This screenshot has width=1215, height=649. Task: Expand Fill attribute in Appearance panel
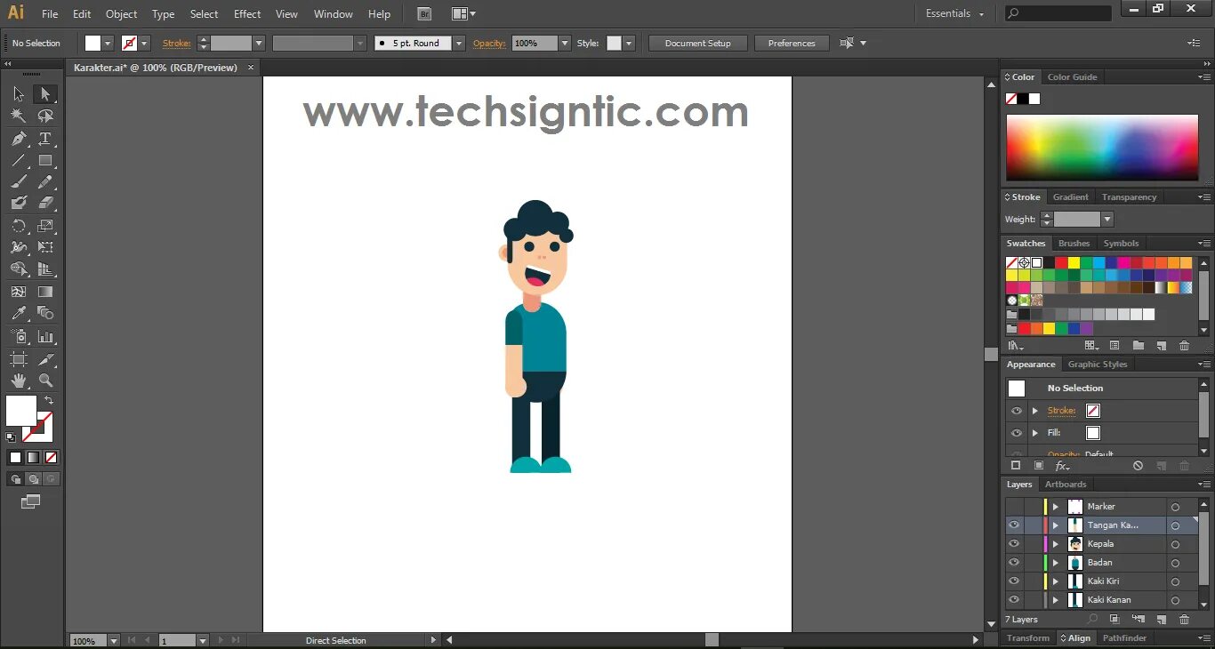[1034, 433]
